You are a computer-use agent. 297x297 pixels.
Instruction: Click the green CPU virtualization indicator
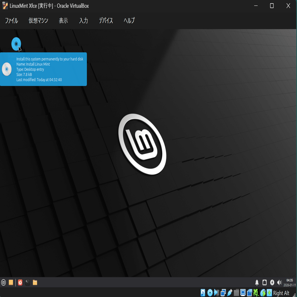coord(256,293)
